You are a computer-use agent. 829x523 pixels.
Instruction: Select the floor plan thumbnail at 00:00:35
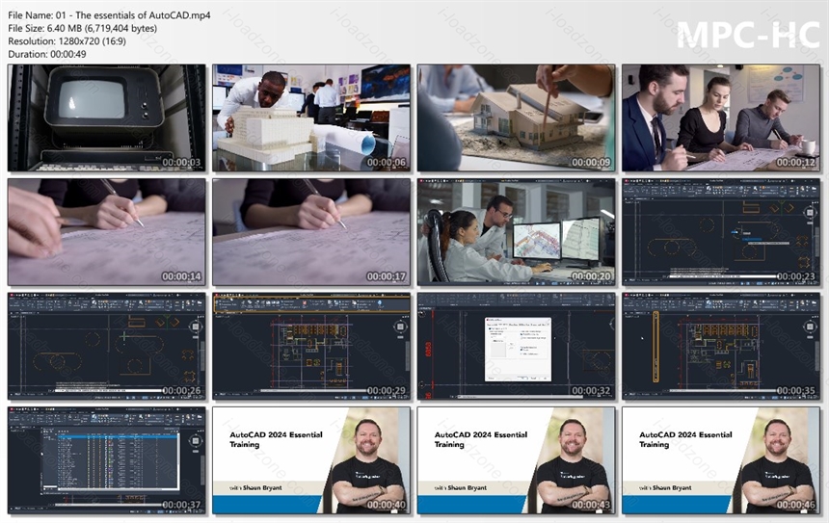click(x=721, y=346)
